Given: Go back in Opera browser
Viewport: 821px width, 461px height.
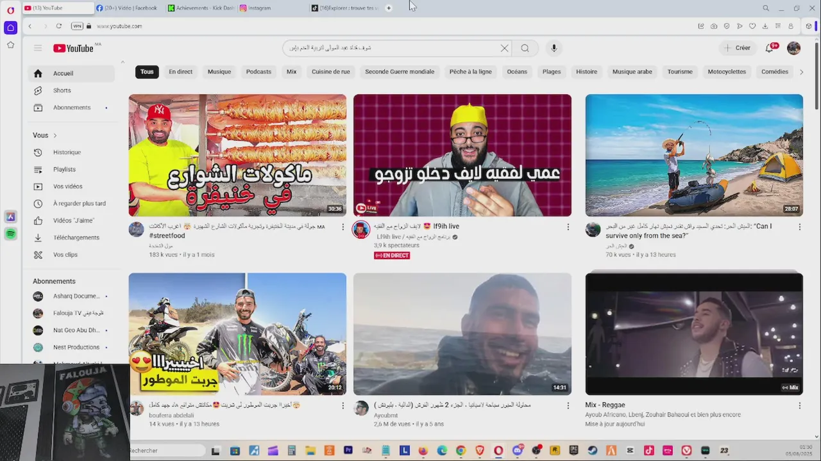Looking at the screenshot, I should 30,26.
